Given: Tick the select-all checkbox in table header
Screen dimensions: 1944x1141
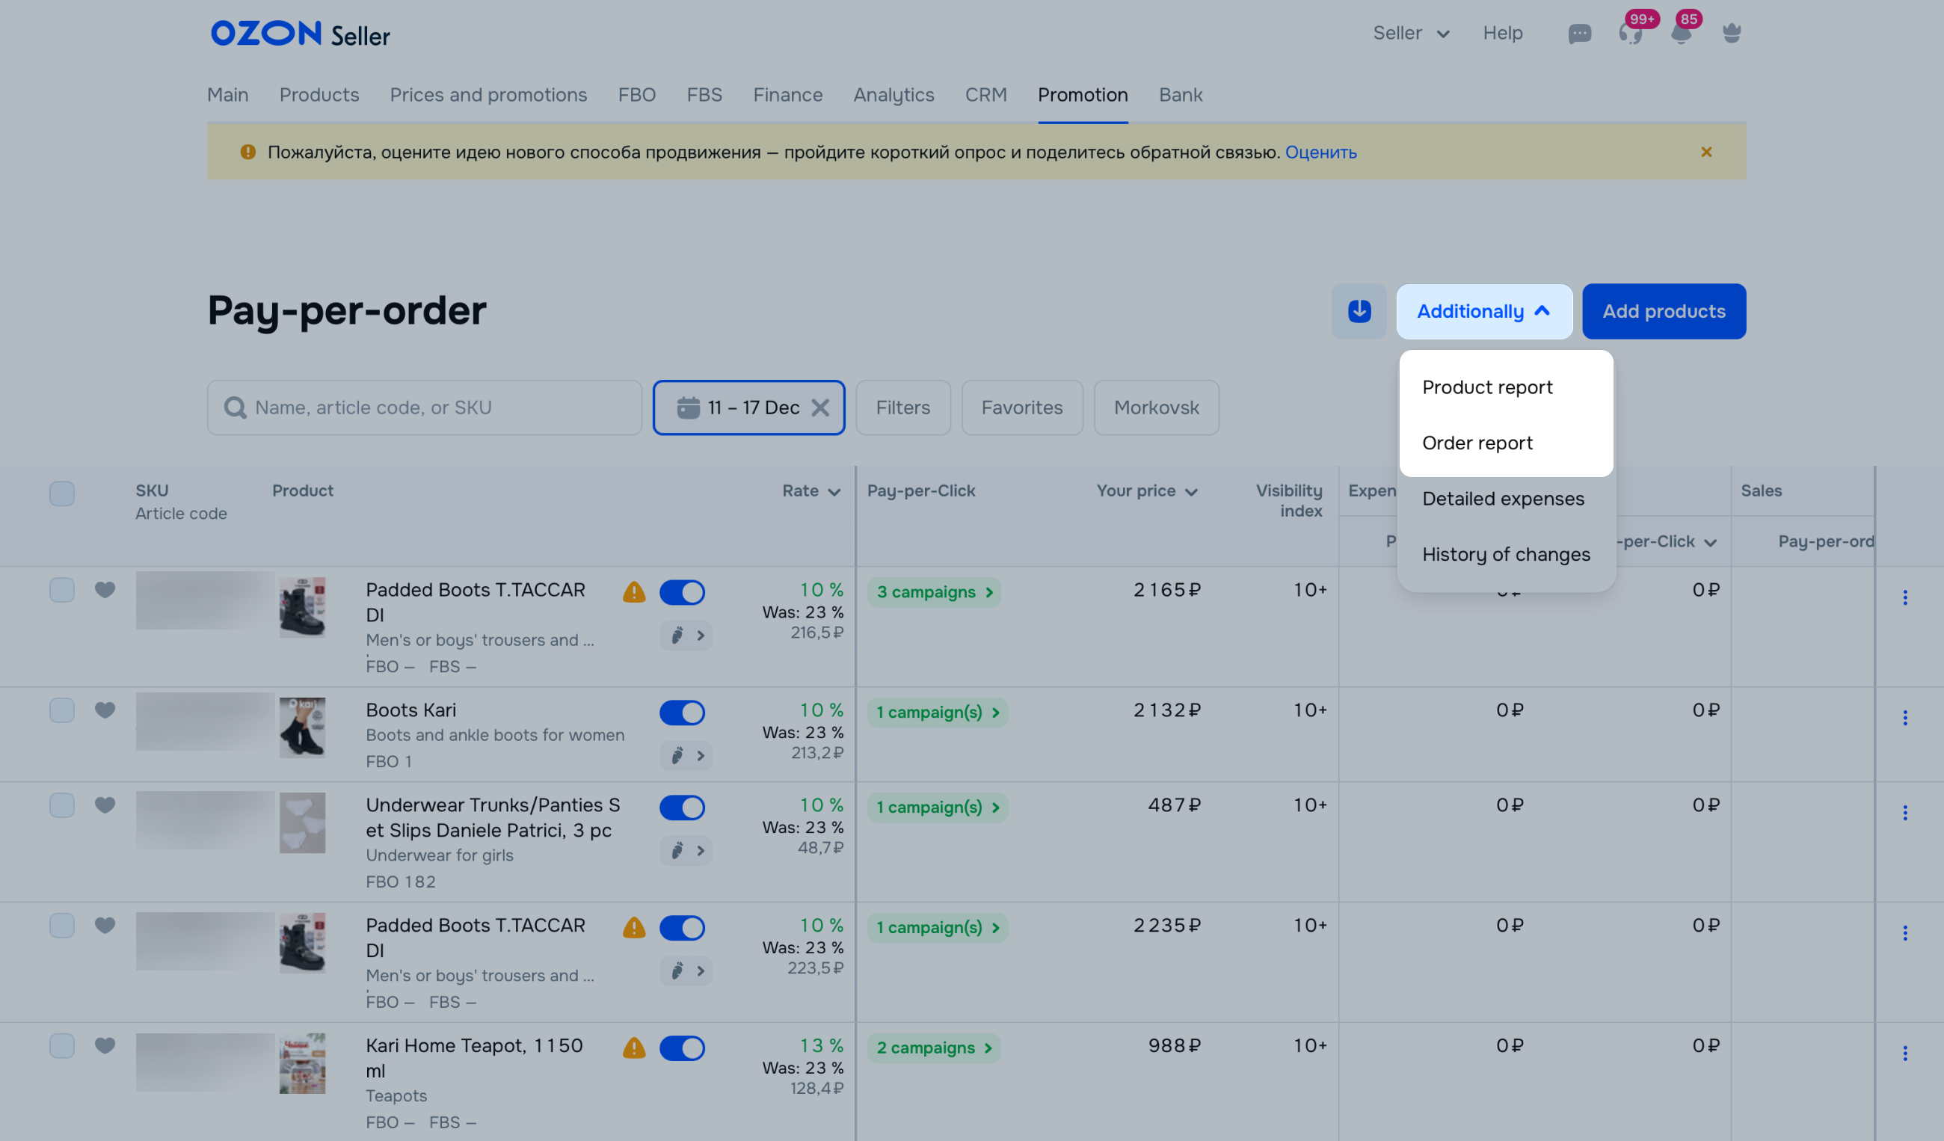Looking at the screenshot, I should pos(62,493).
